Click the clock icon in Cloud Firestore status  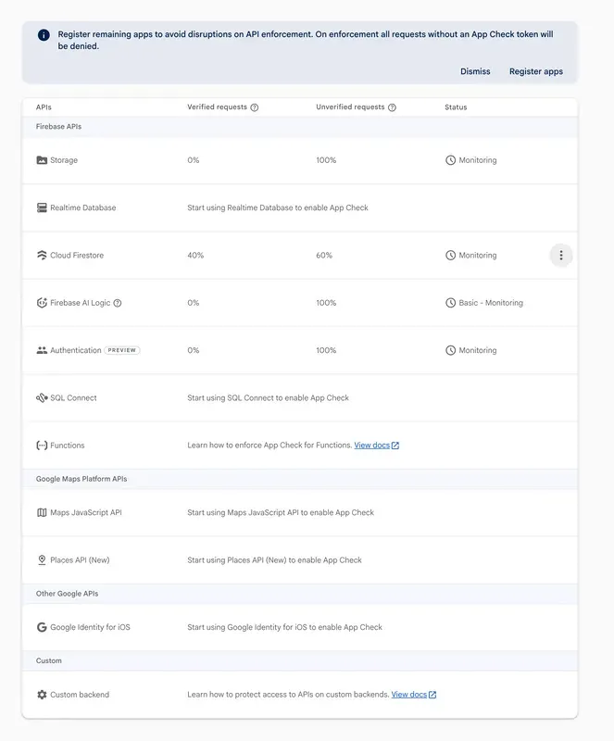pyautogui.click(x=450, y=256)
